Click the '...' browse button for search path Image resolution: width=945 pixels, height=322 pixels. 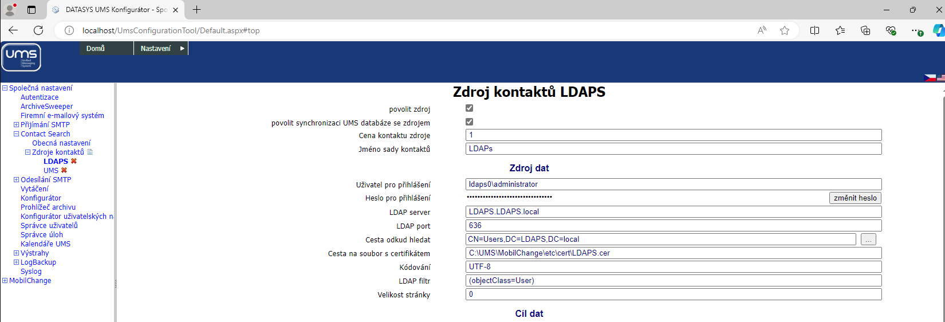point(868,239)
